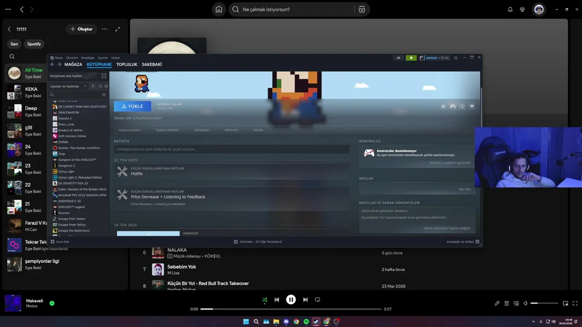Open controller layout icon
The image size is (582, 327).
[x=453, y=106]
